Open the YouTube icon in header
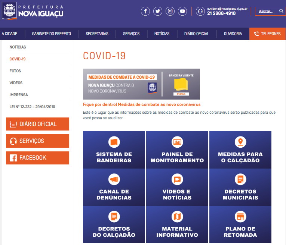Image resolution: width=286 pixels, height=245 pixels. 182,11
